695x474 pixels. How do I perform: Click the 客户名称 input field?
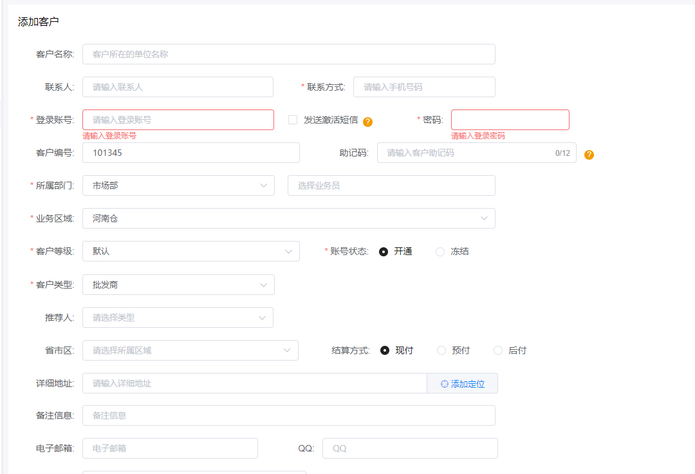click(288, 54)
